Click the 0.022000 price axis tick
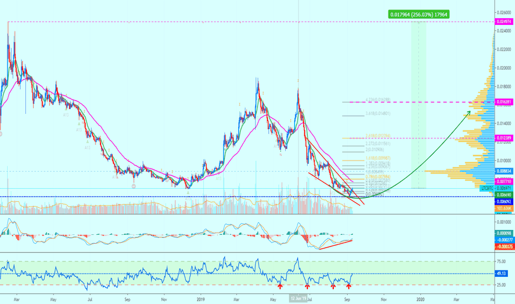 (504, 49)
